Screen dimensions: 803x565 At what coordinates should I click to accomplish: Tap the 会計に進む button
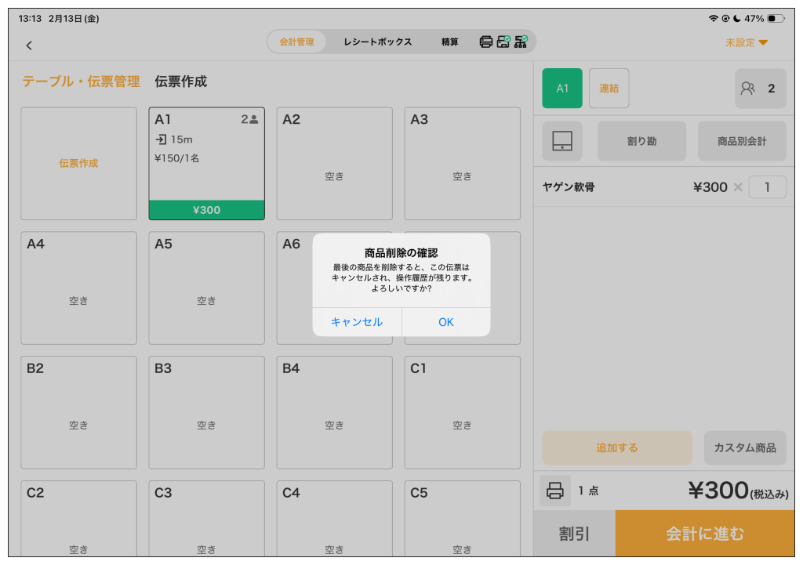[x=704, y=534]
